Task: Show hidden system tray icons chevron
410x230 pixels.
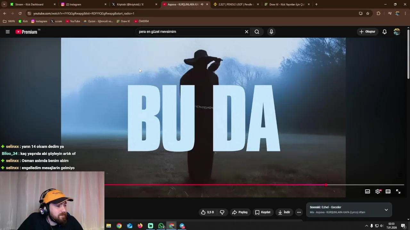Action: (366, 226)
